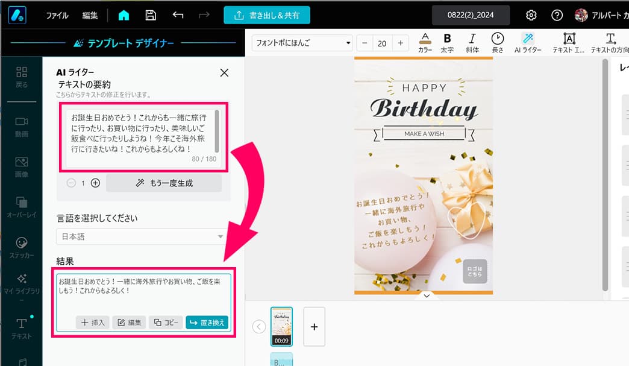The image size is (629, 366).
Task: Open the font family dropdown
Action: (302, 43)
